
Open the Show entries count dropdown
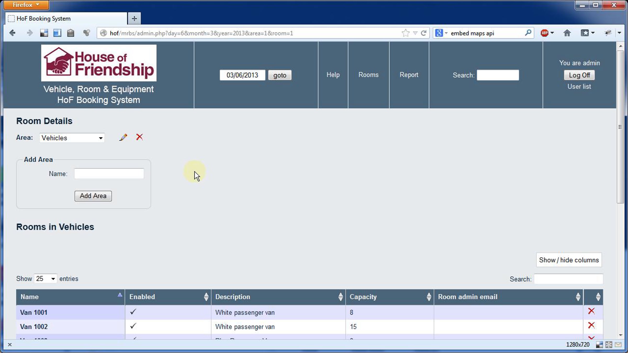(45, 279)
